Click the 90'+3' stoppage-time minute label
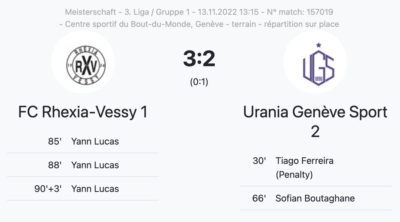Screen dimensions: 400x222 [48, 189]
